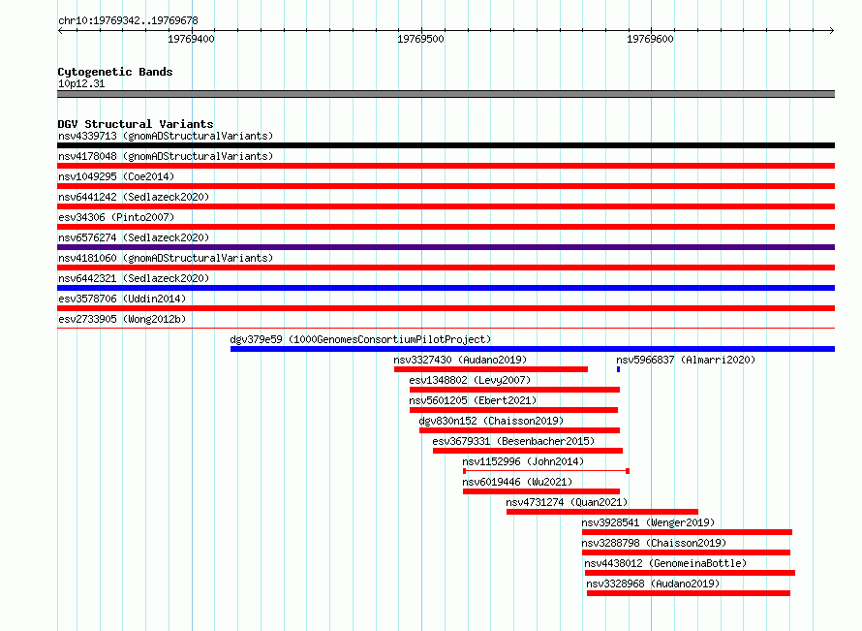The width and height of the screenshot is (862, 631).
Task: Open nsv6576274 (Sedlazeck2020) variant label
Action: (134, 237)
